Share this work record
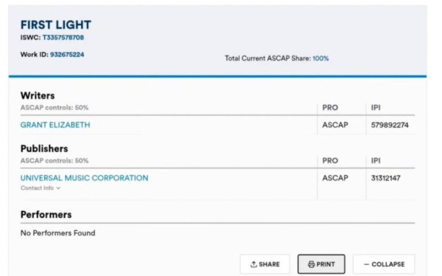442x276 pixels. pyautogui.click(x=265, y=264)
